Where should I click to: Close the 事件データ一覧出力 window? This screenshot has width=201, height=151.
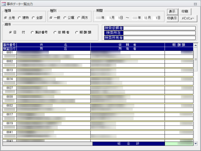point(195,4)
